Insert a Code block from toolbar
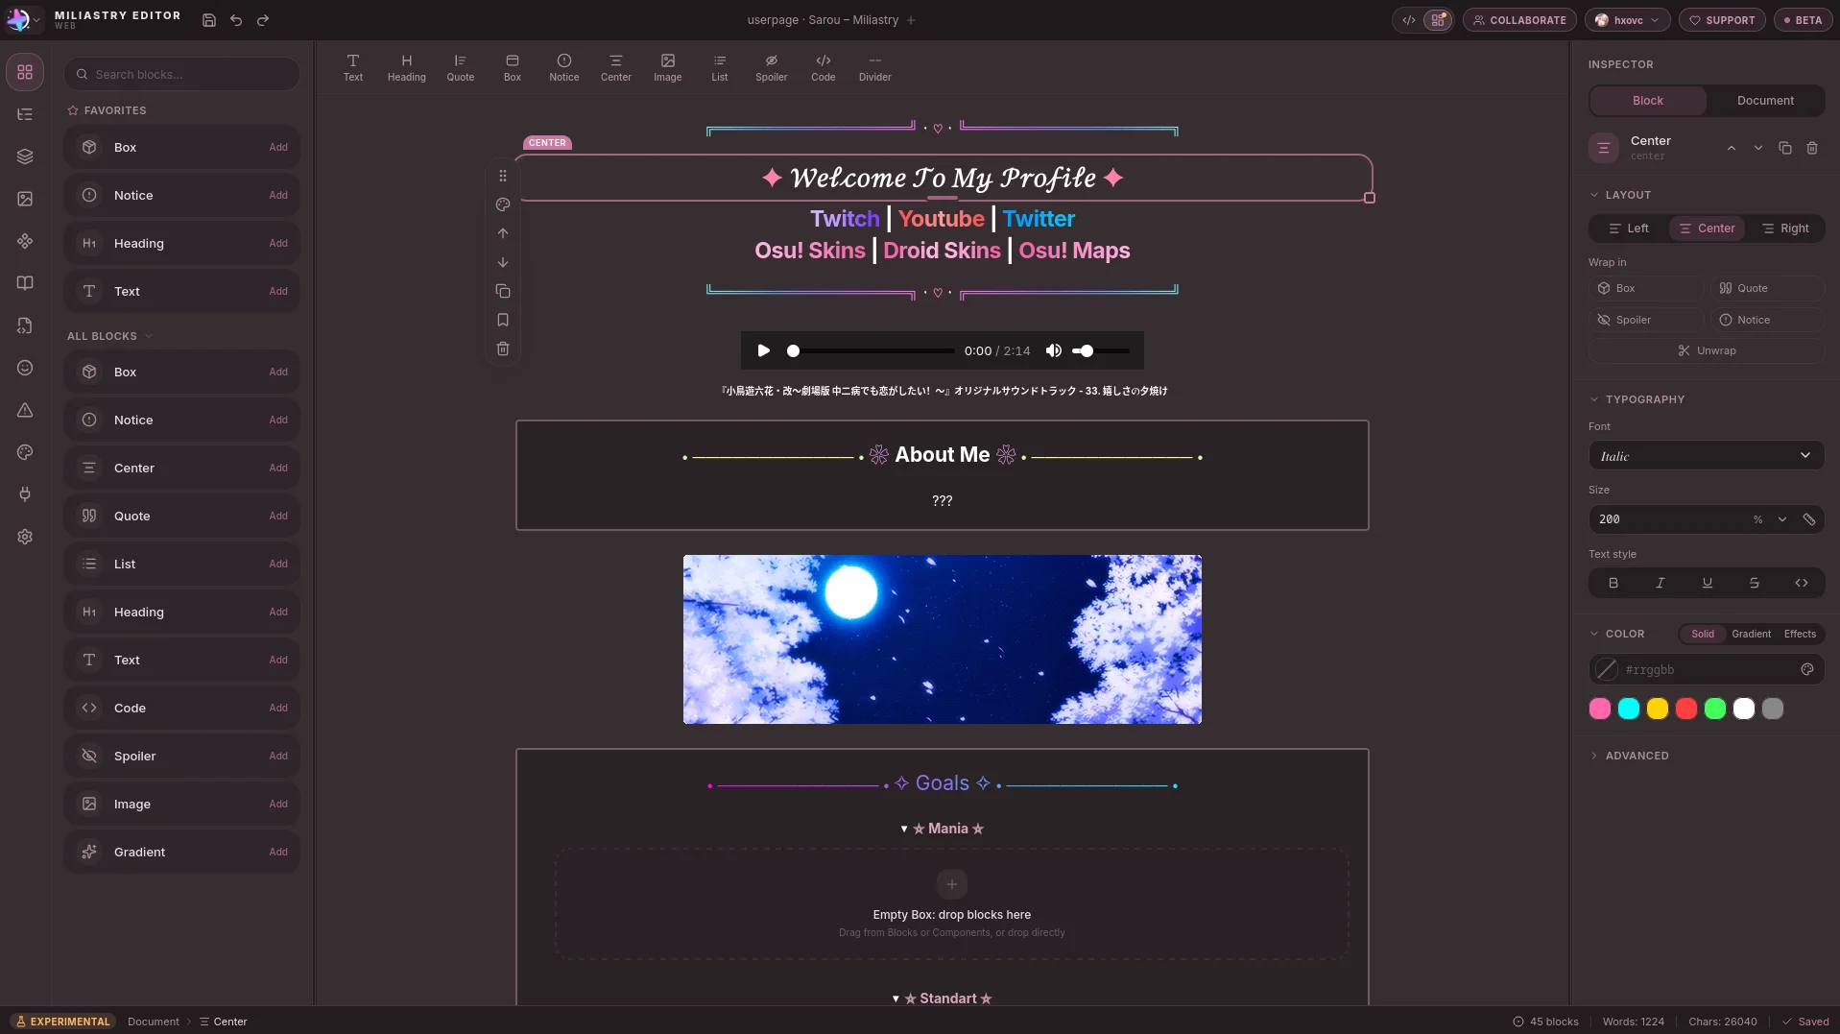1840x1034 pixels. (824, 67)
